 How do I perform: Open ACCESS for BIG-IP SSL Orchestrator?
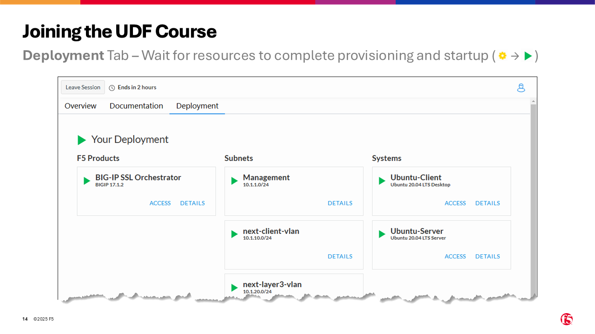[160, 203]
